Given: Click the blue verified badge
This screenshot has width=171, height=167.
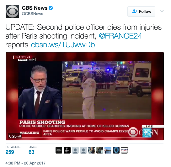Looking at the screenshot, I should 51,8.
